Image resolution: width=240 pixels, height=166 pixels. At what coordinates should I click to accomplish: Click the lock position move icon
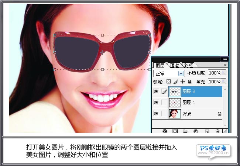point(182,81)
